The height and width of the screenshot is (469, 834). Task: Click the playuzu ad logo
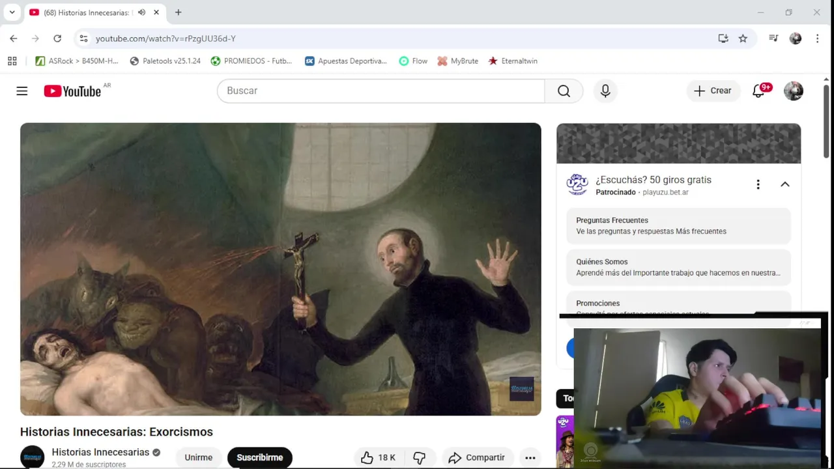577,184
